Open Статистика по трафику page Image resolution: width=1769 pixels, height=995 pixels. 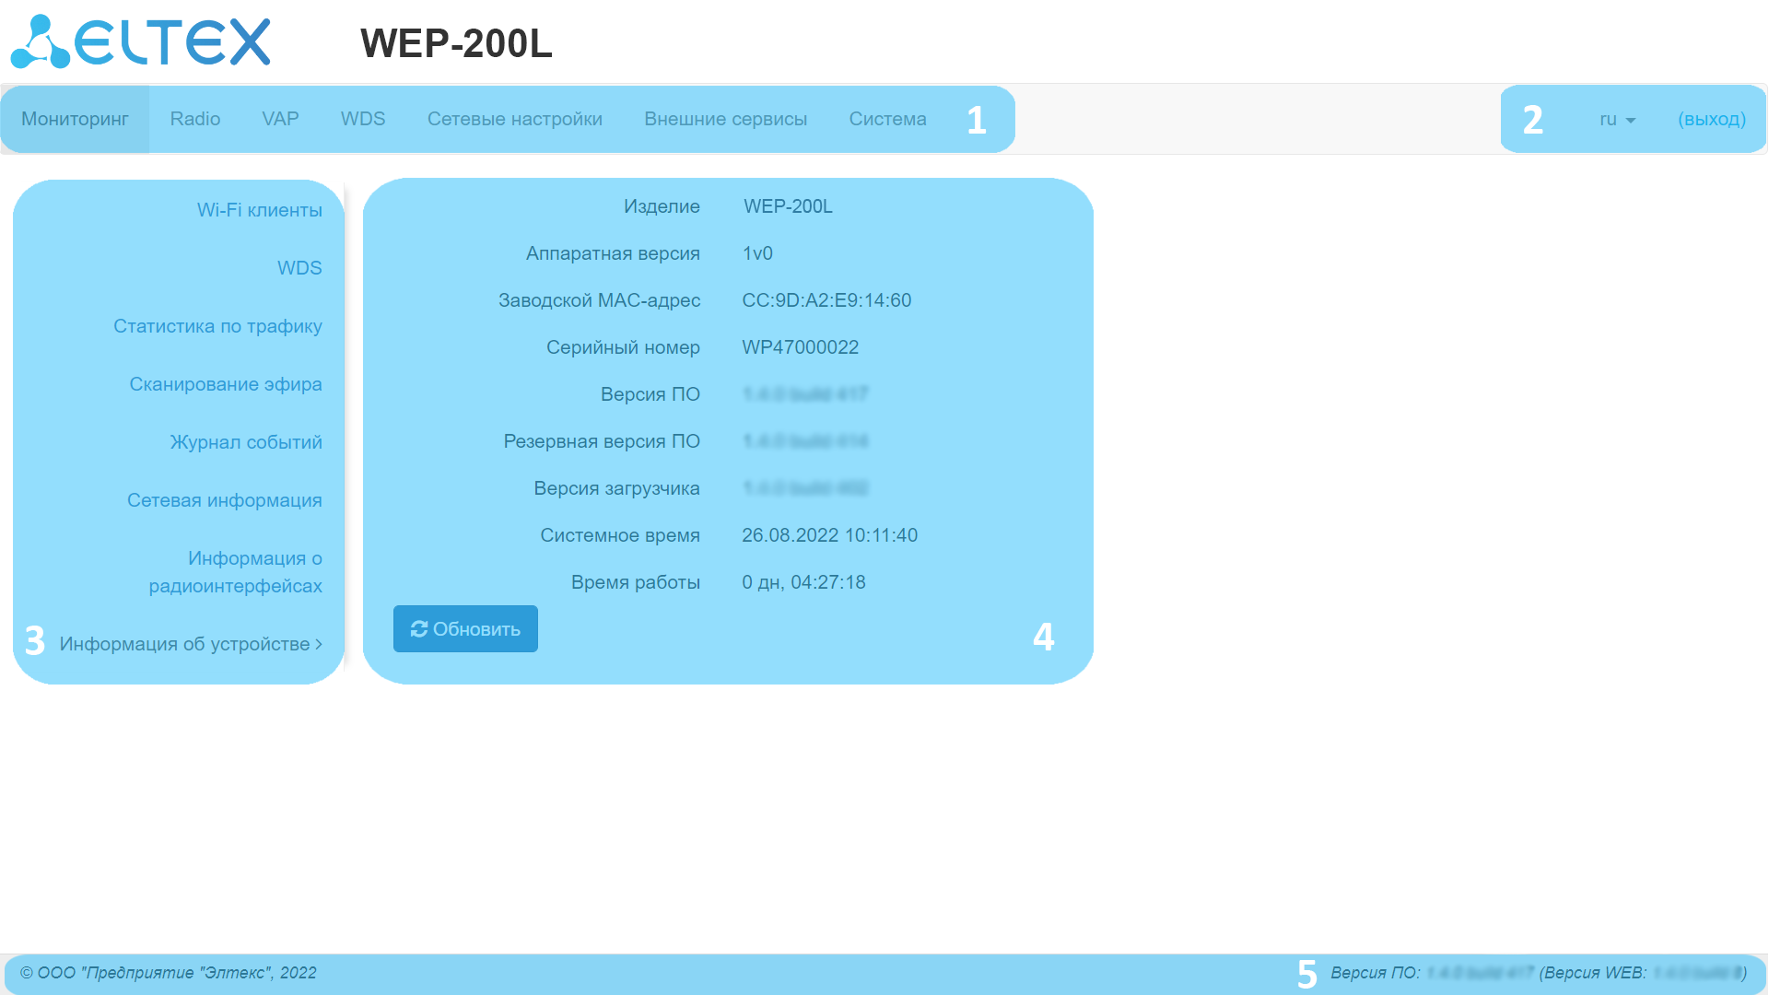click(x=217, y=326)
